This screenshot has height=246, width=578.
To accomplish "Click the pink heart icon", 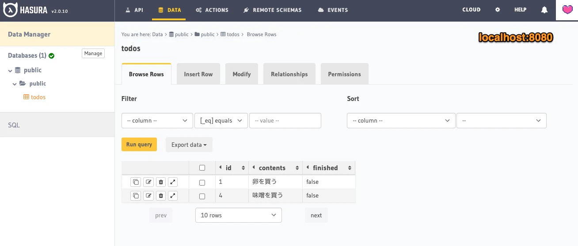I will 567,10.
